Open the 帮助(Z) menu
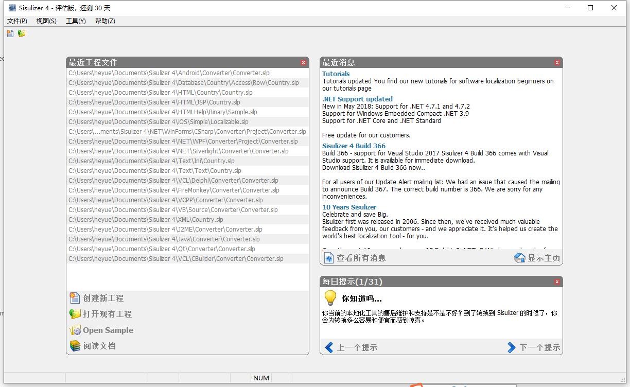Viewport: 630px width, 387px height. click(105, 21)
